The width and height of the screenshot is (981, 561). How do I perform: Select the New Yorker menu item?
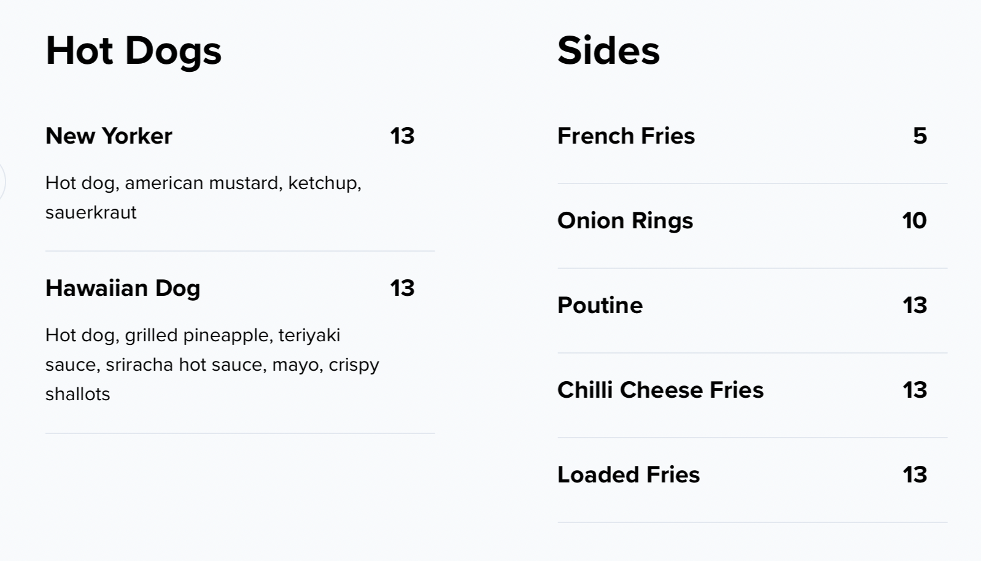109,136
